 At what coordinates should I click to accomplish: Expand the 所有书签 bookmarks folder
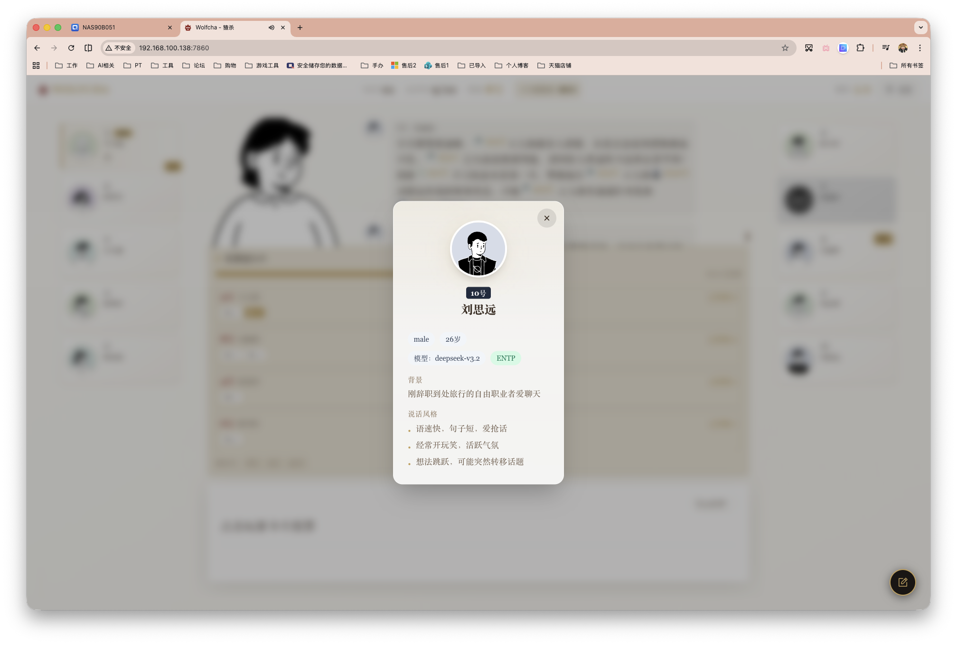pyautogui.click(x=906, y=65)
